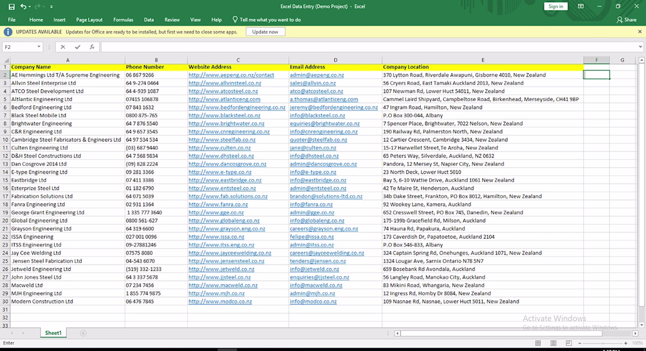Select the Sheet1 tab
646x351 pixels.
(x=53, y=333)
